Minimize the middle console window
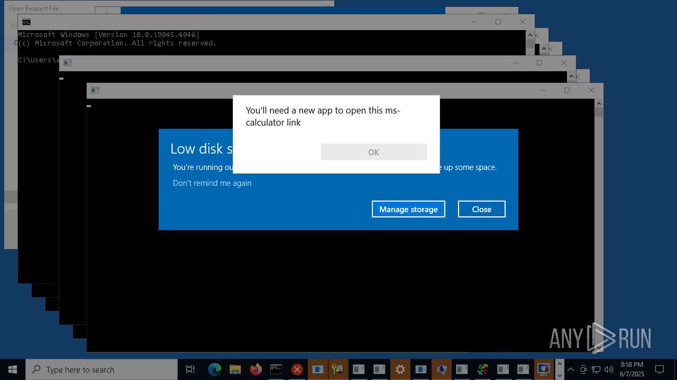Image resolution: width=677 pixels, height=380 pixels. tap(515, 63)
